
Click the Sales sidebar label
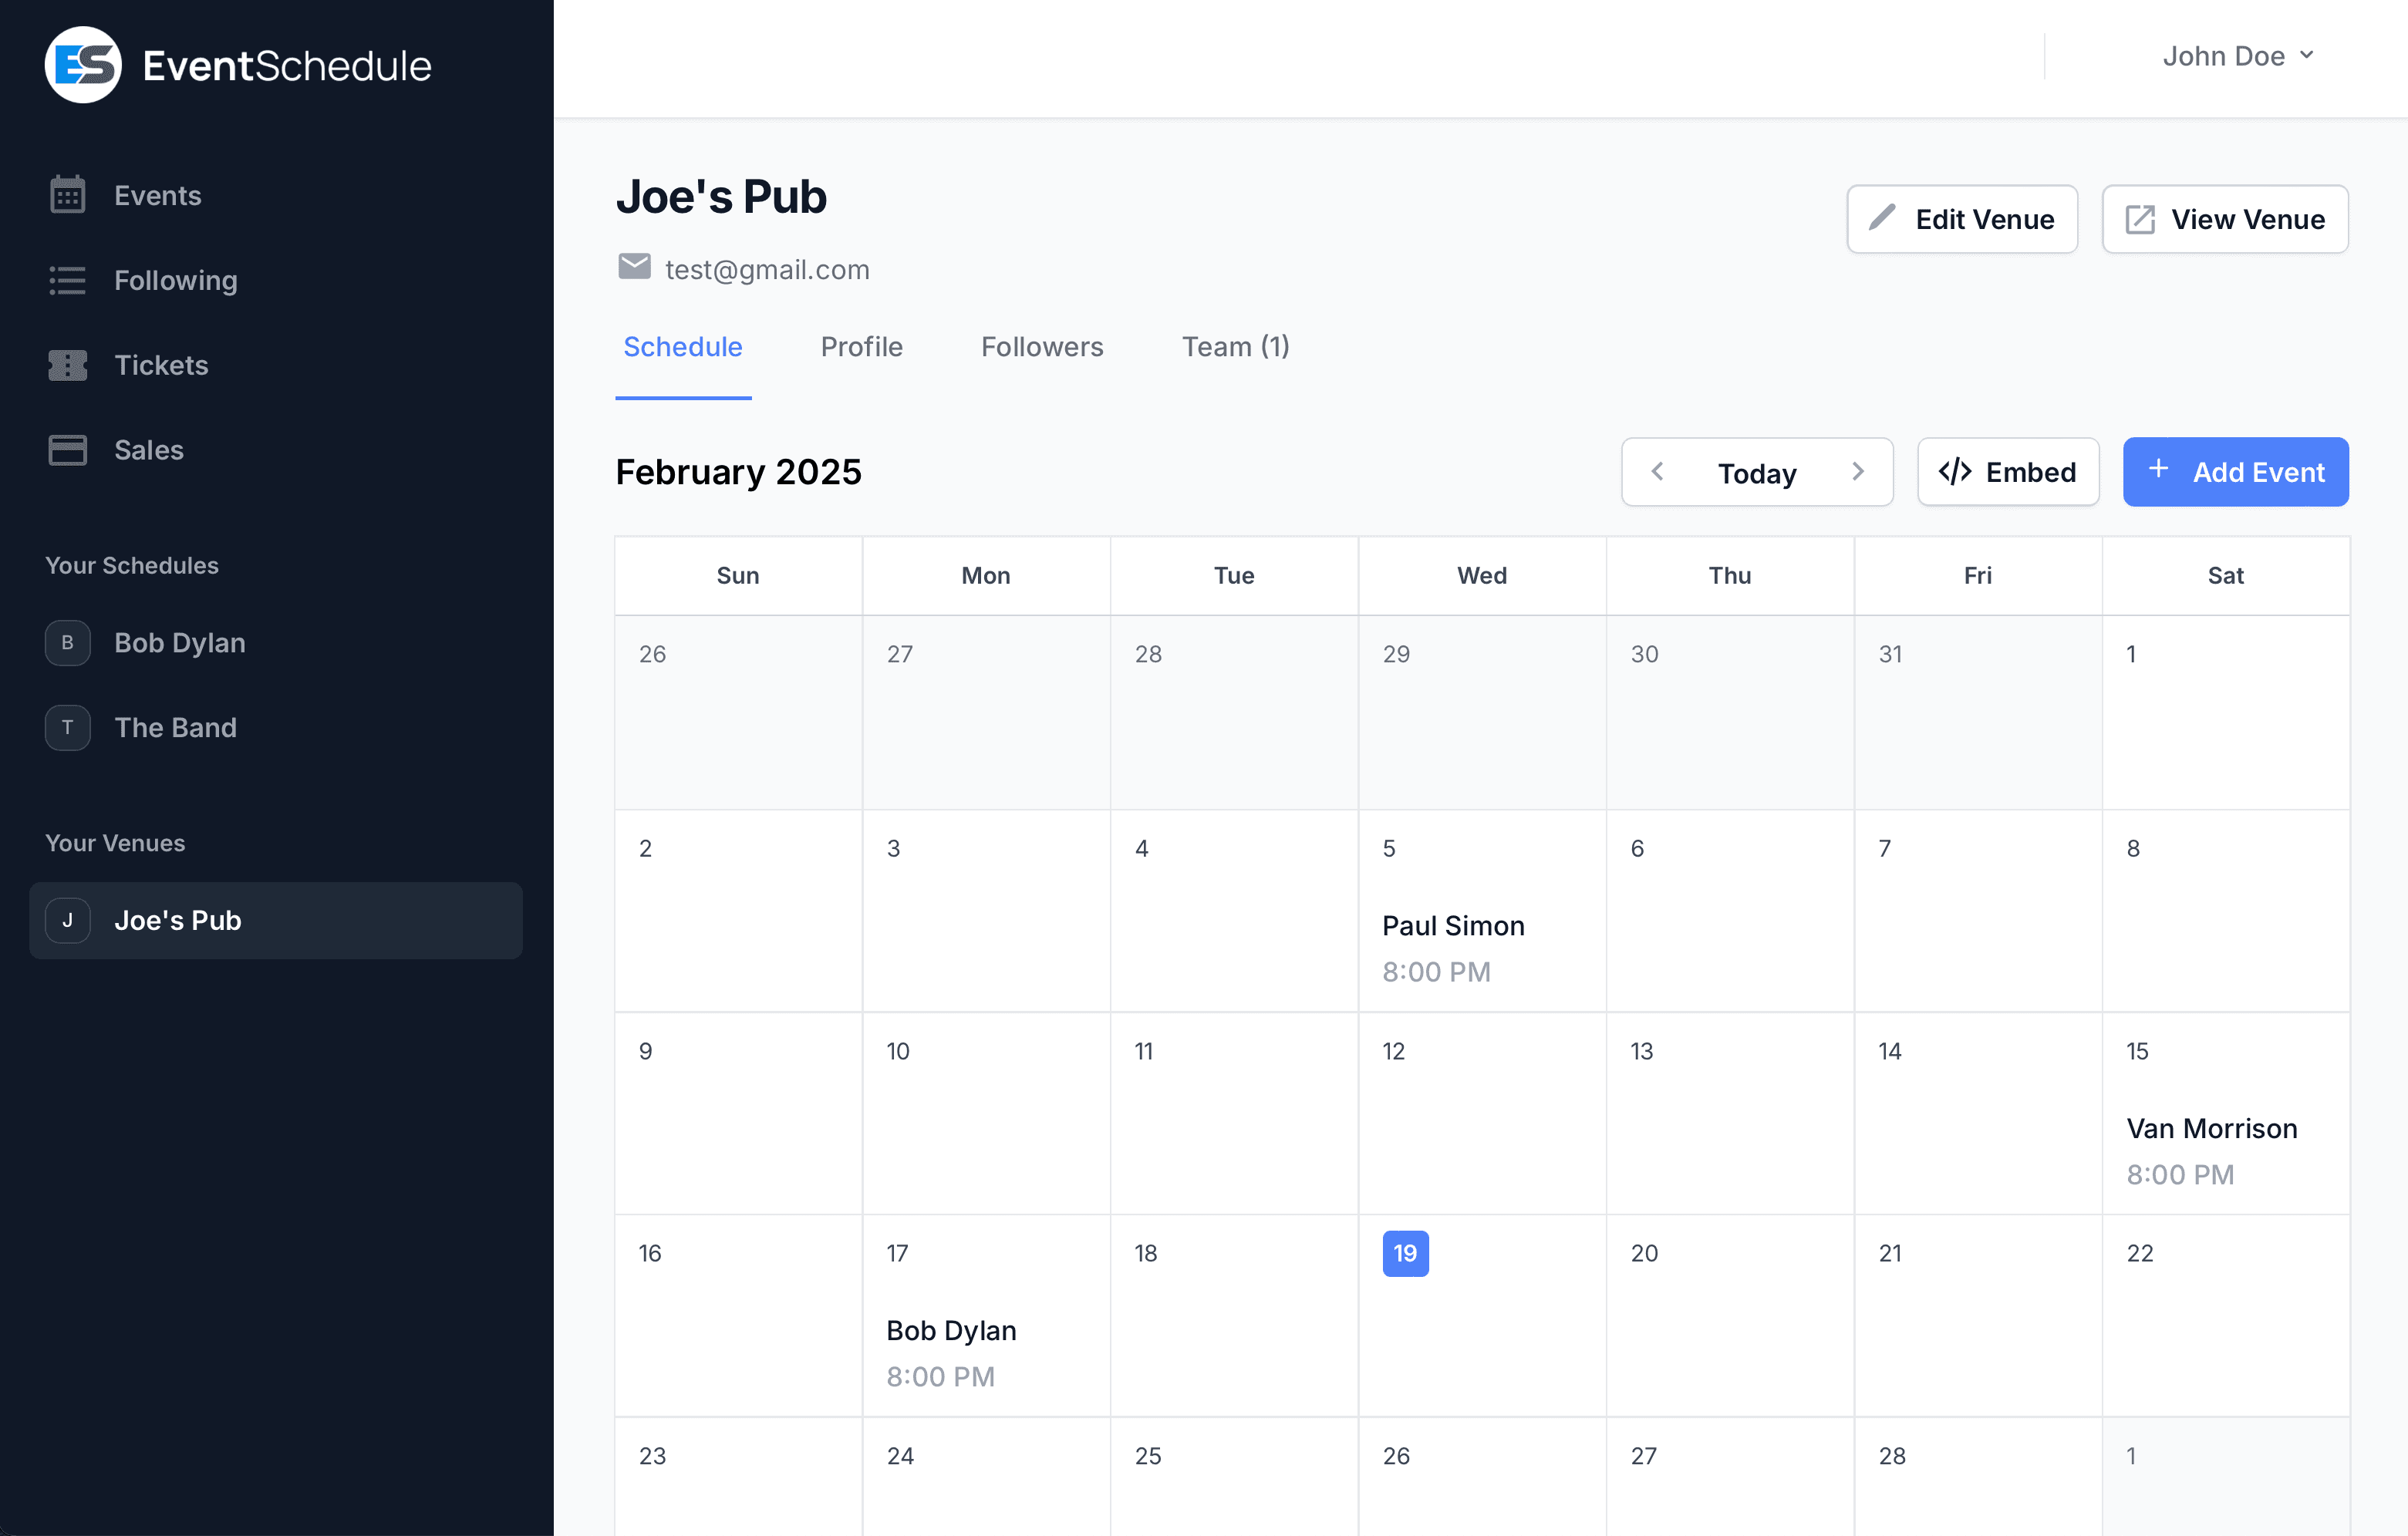tap(149, 450)
